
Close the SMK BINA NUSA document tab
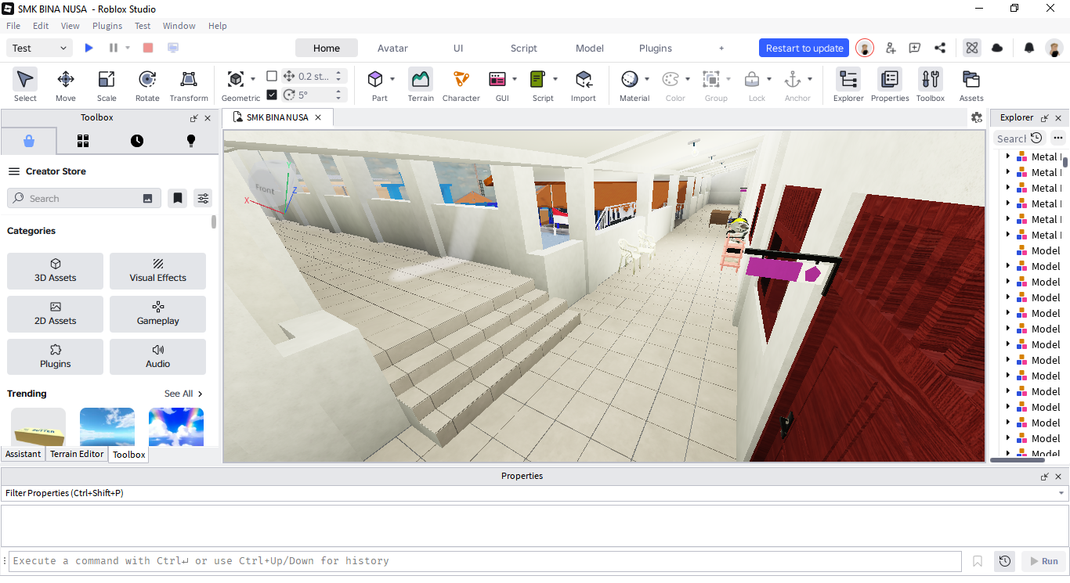point(318,117)
